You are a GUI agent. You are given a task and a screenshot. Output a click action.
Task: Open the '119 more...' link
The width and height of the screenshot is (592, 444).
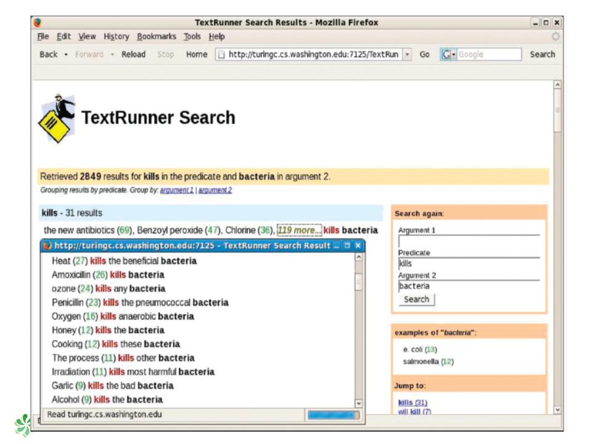(299, 230)
